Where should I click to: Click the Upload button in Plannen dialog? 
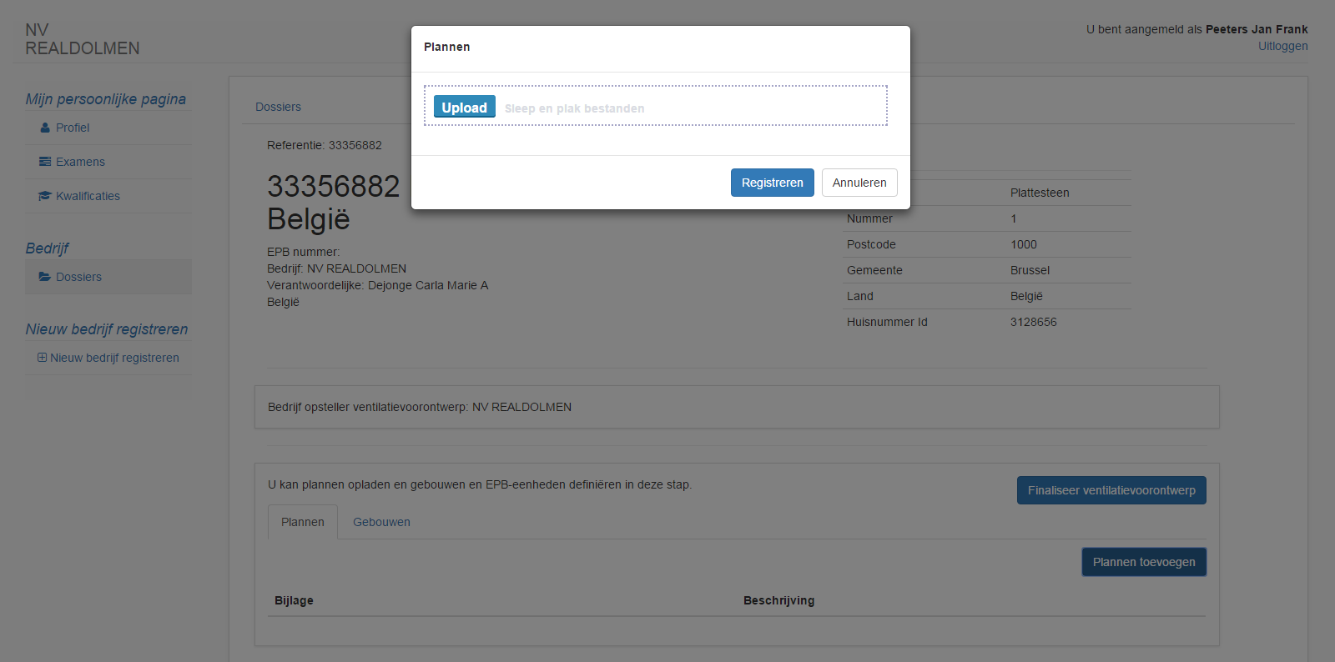tap(464, 107)
